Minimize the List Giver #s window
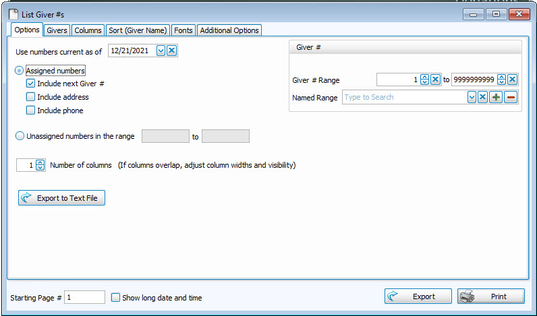 click(x=474, y=14)
